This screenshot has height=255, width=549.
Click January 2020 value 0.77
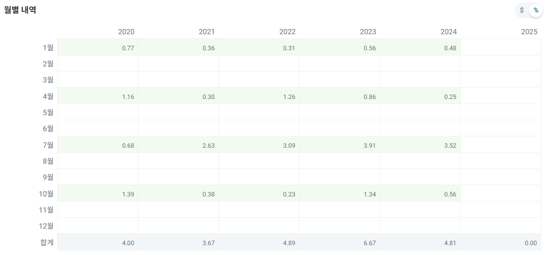point(128,48)
